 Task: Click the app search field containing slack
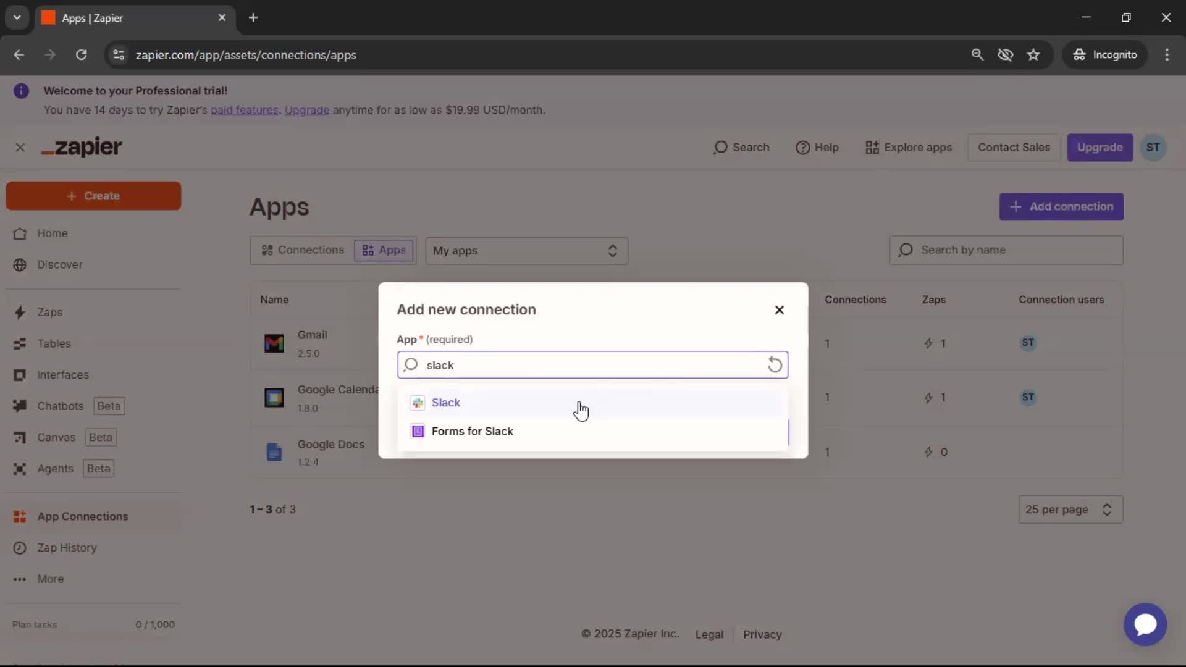coord(592,365)
